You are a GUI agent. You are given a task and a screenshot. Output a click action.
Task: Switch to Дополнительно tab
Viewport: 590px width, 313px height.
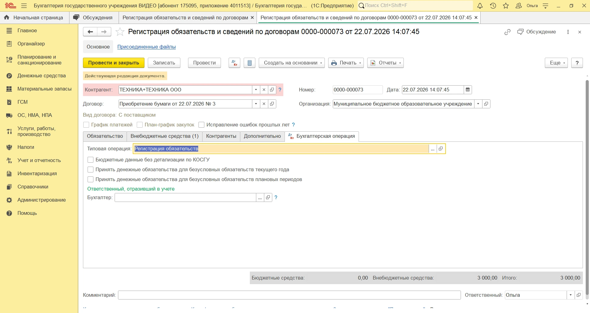(262, 136)
